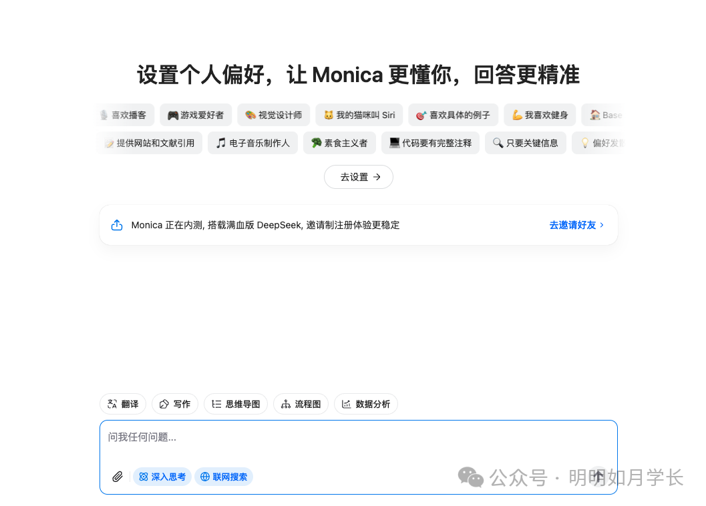Click the 去设置 button
This screenshot has height=506, width=706.
point(359,177)
